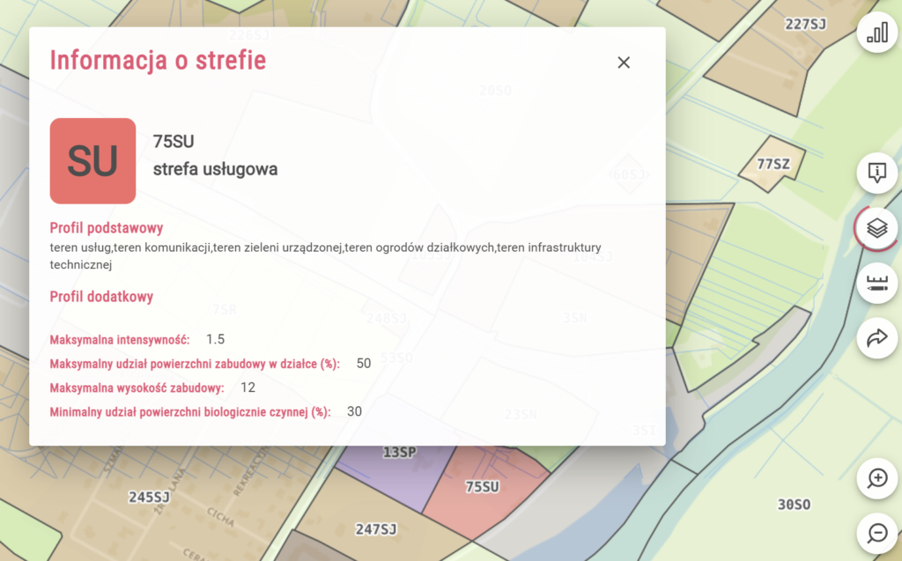The width and height of the screenshot is (902, 561).
Task: Click the 77SZ parcel on the map
Action: (x=772, y=165)
